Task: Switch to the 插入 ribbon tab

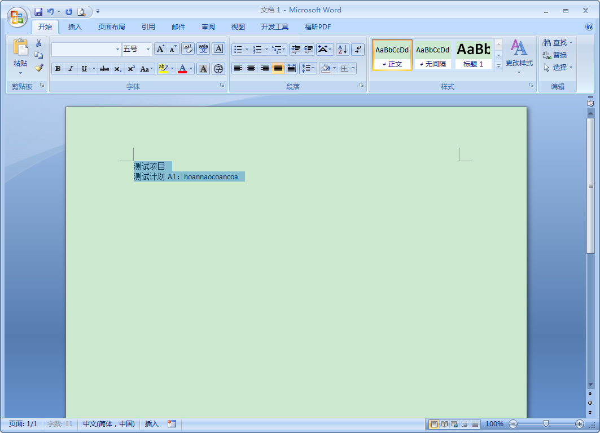Action: pyautogui.click(x=76, y=26)
